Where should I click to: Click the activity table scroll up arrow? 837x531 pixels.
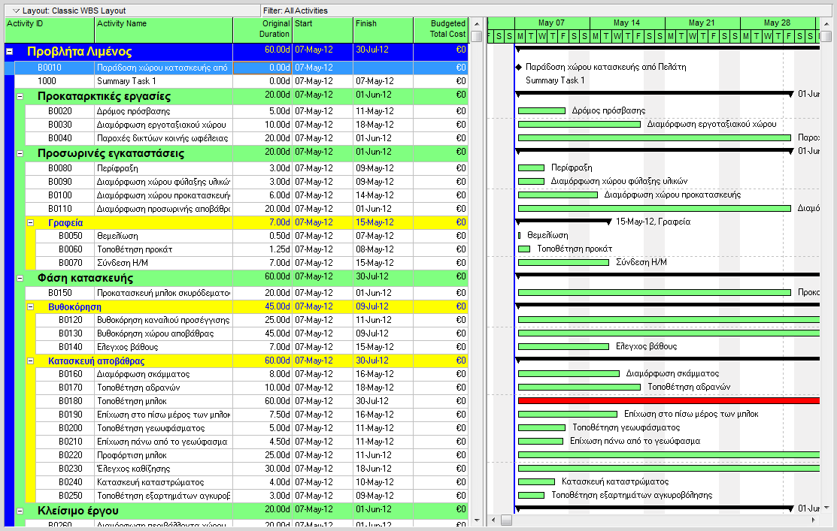[478, 24]
